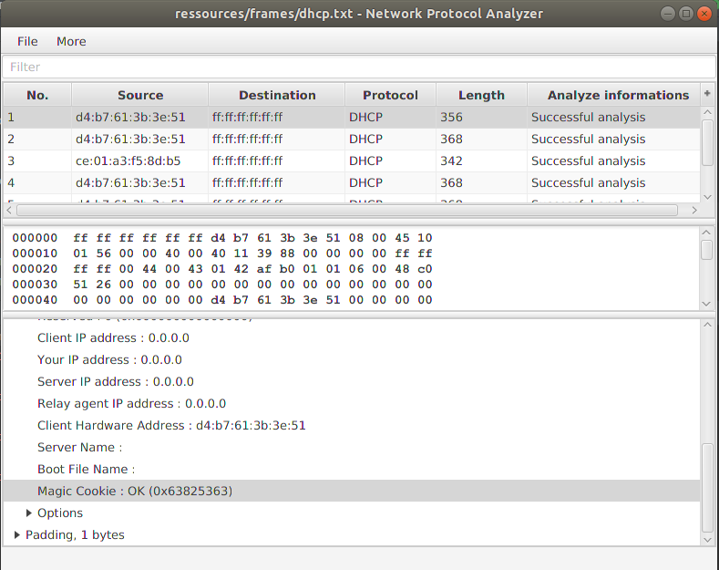719x570 pixels.
Task: Sort table by Protocol column header
Action: click(x=390, y=95)
